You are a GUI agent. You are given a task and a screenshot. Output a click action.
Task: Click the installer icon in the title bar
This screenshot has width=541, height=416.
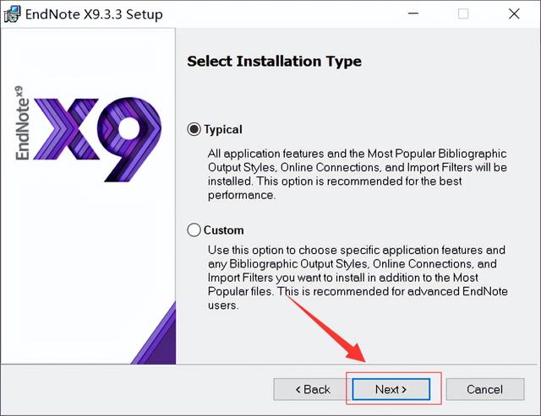pos(12,14)
